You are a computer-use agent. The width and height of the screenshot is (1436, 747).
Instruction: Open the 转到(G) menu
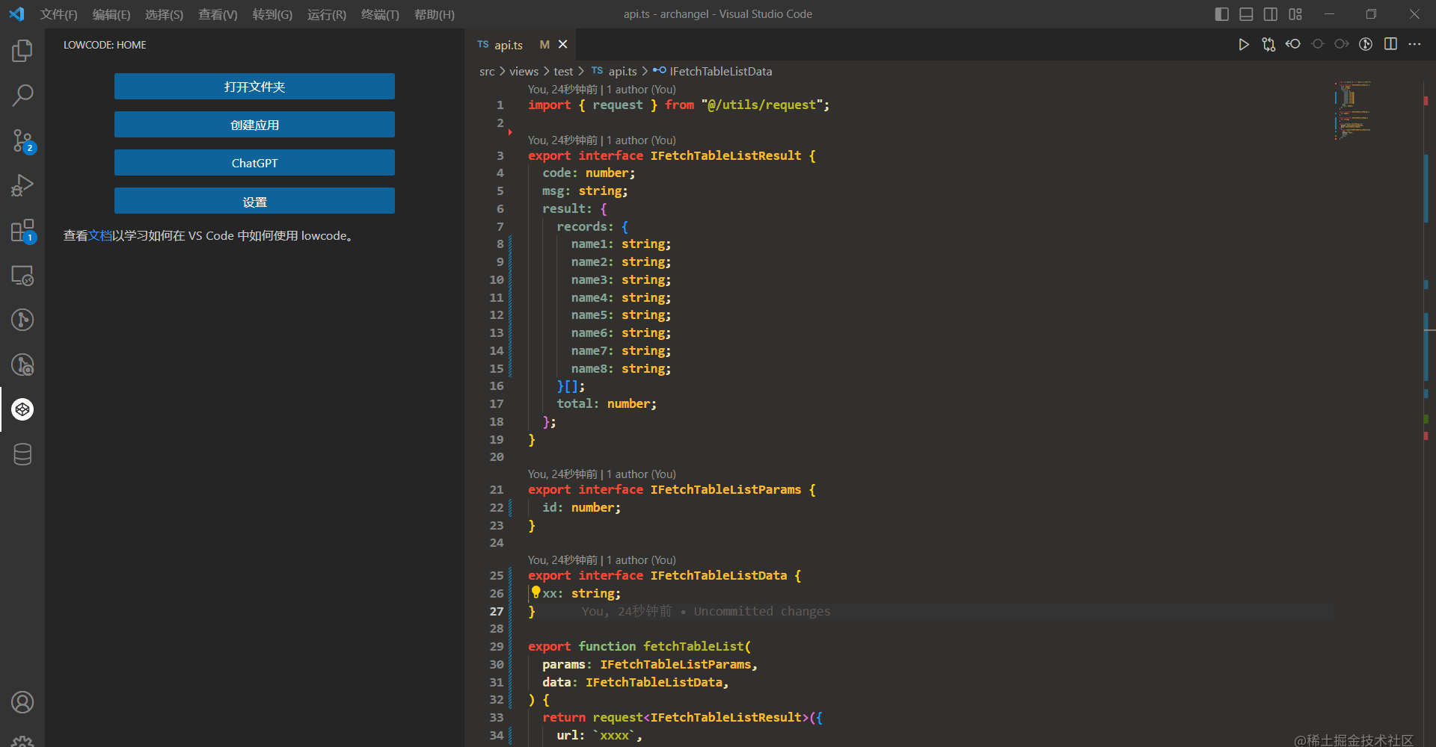[x=272, y=14]
